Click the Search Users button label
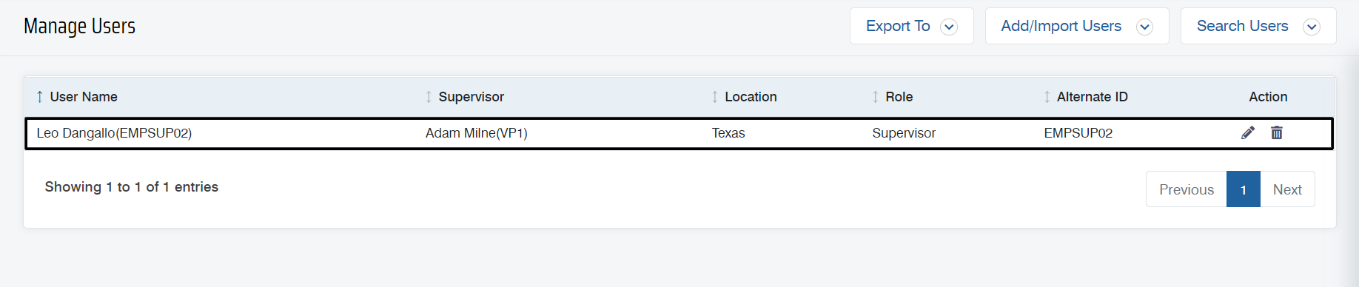Image resolution: width=1359 pixels, height=287 pixels. pyautogui.click(x=1243, y=26)
